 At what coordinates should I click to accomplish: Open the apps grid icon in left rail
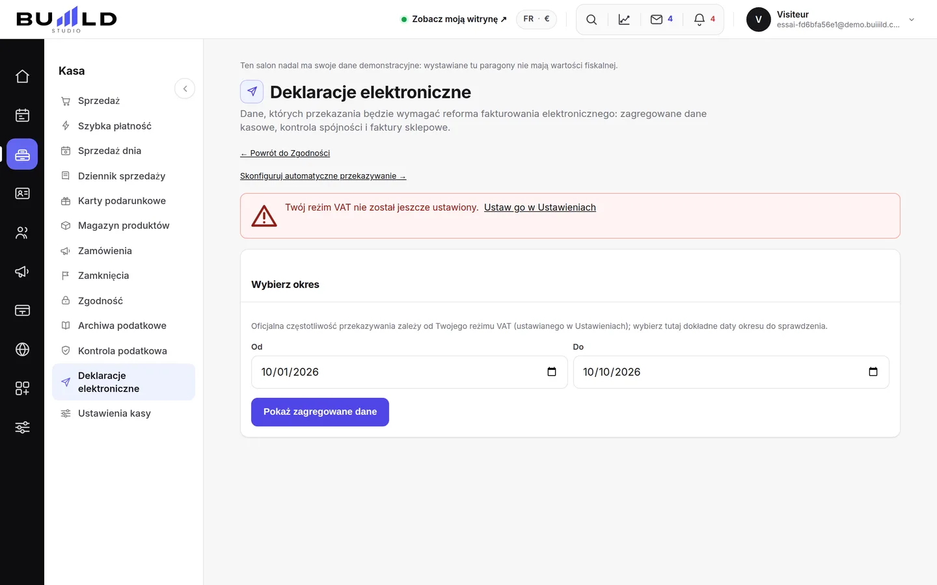(22, 388)
